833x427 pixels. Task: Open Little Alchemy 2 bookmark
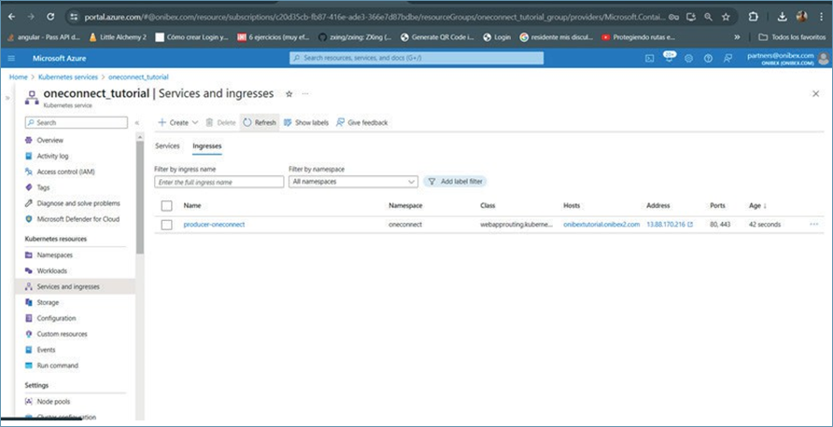coord(118,37)
